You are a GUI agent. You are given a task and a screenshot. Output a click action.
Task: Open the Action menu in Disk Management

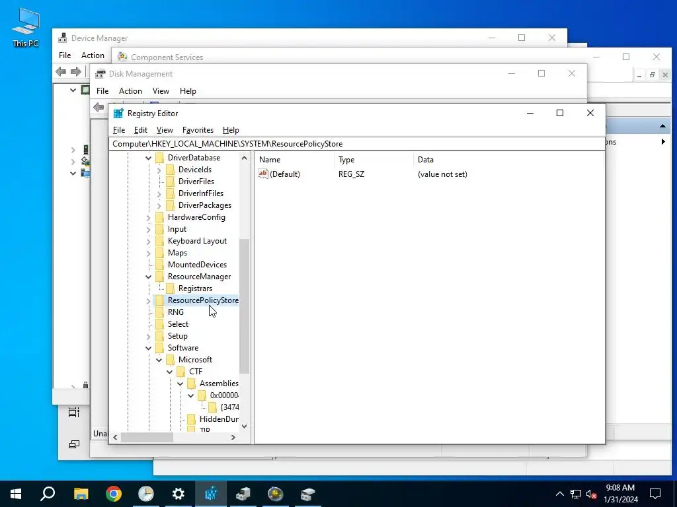(x=130, y=91)
